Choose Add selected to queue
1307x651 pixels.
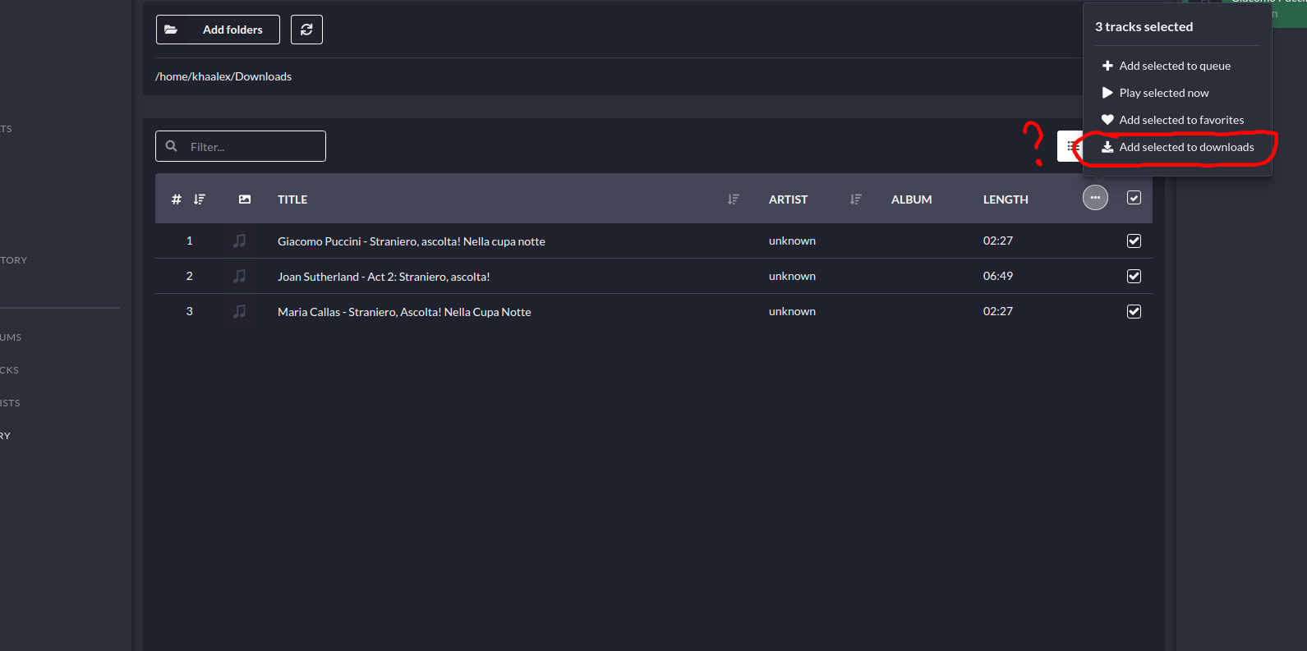[1176, 66]
